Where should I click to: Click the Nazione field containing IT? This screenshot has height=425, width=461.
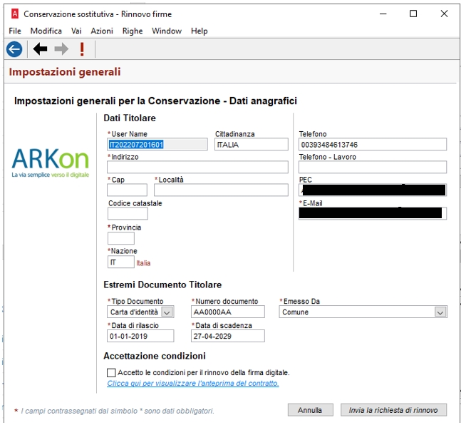(x=121, y=262)
